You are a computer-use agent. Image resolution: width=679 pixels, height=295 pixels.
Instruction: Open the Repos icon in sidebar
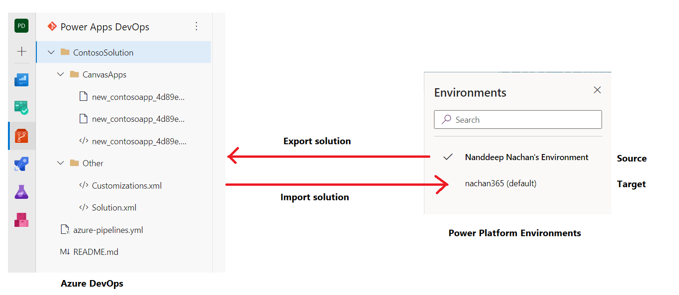point(21,136)
